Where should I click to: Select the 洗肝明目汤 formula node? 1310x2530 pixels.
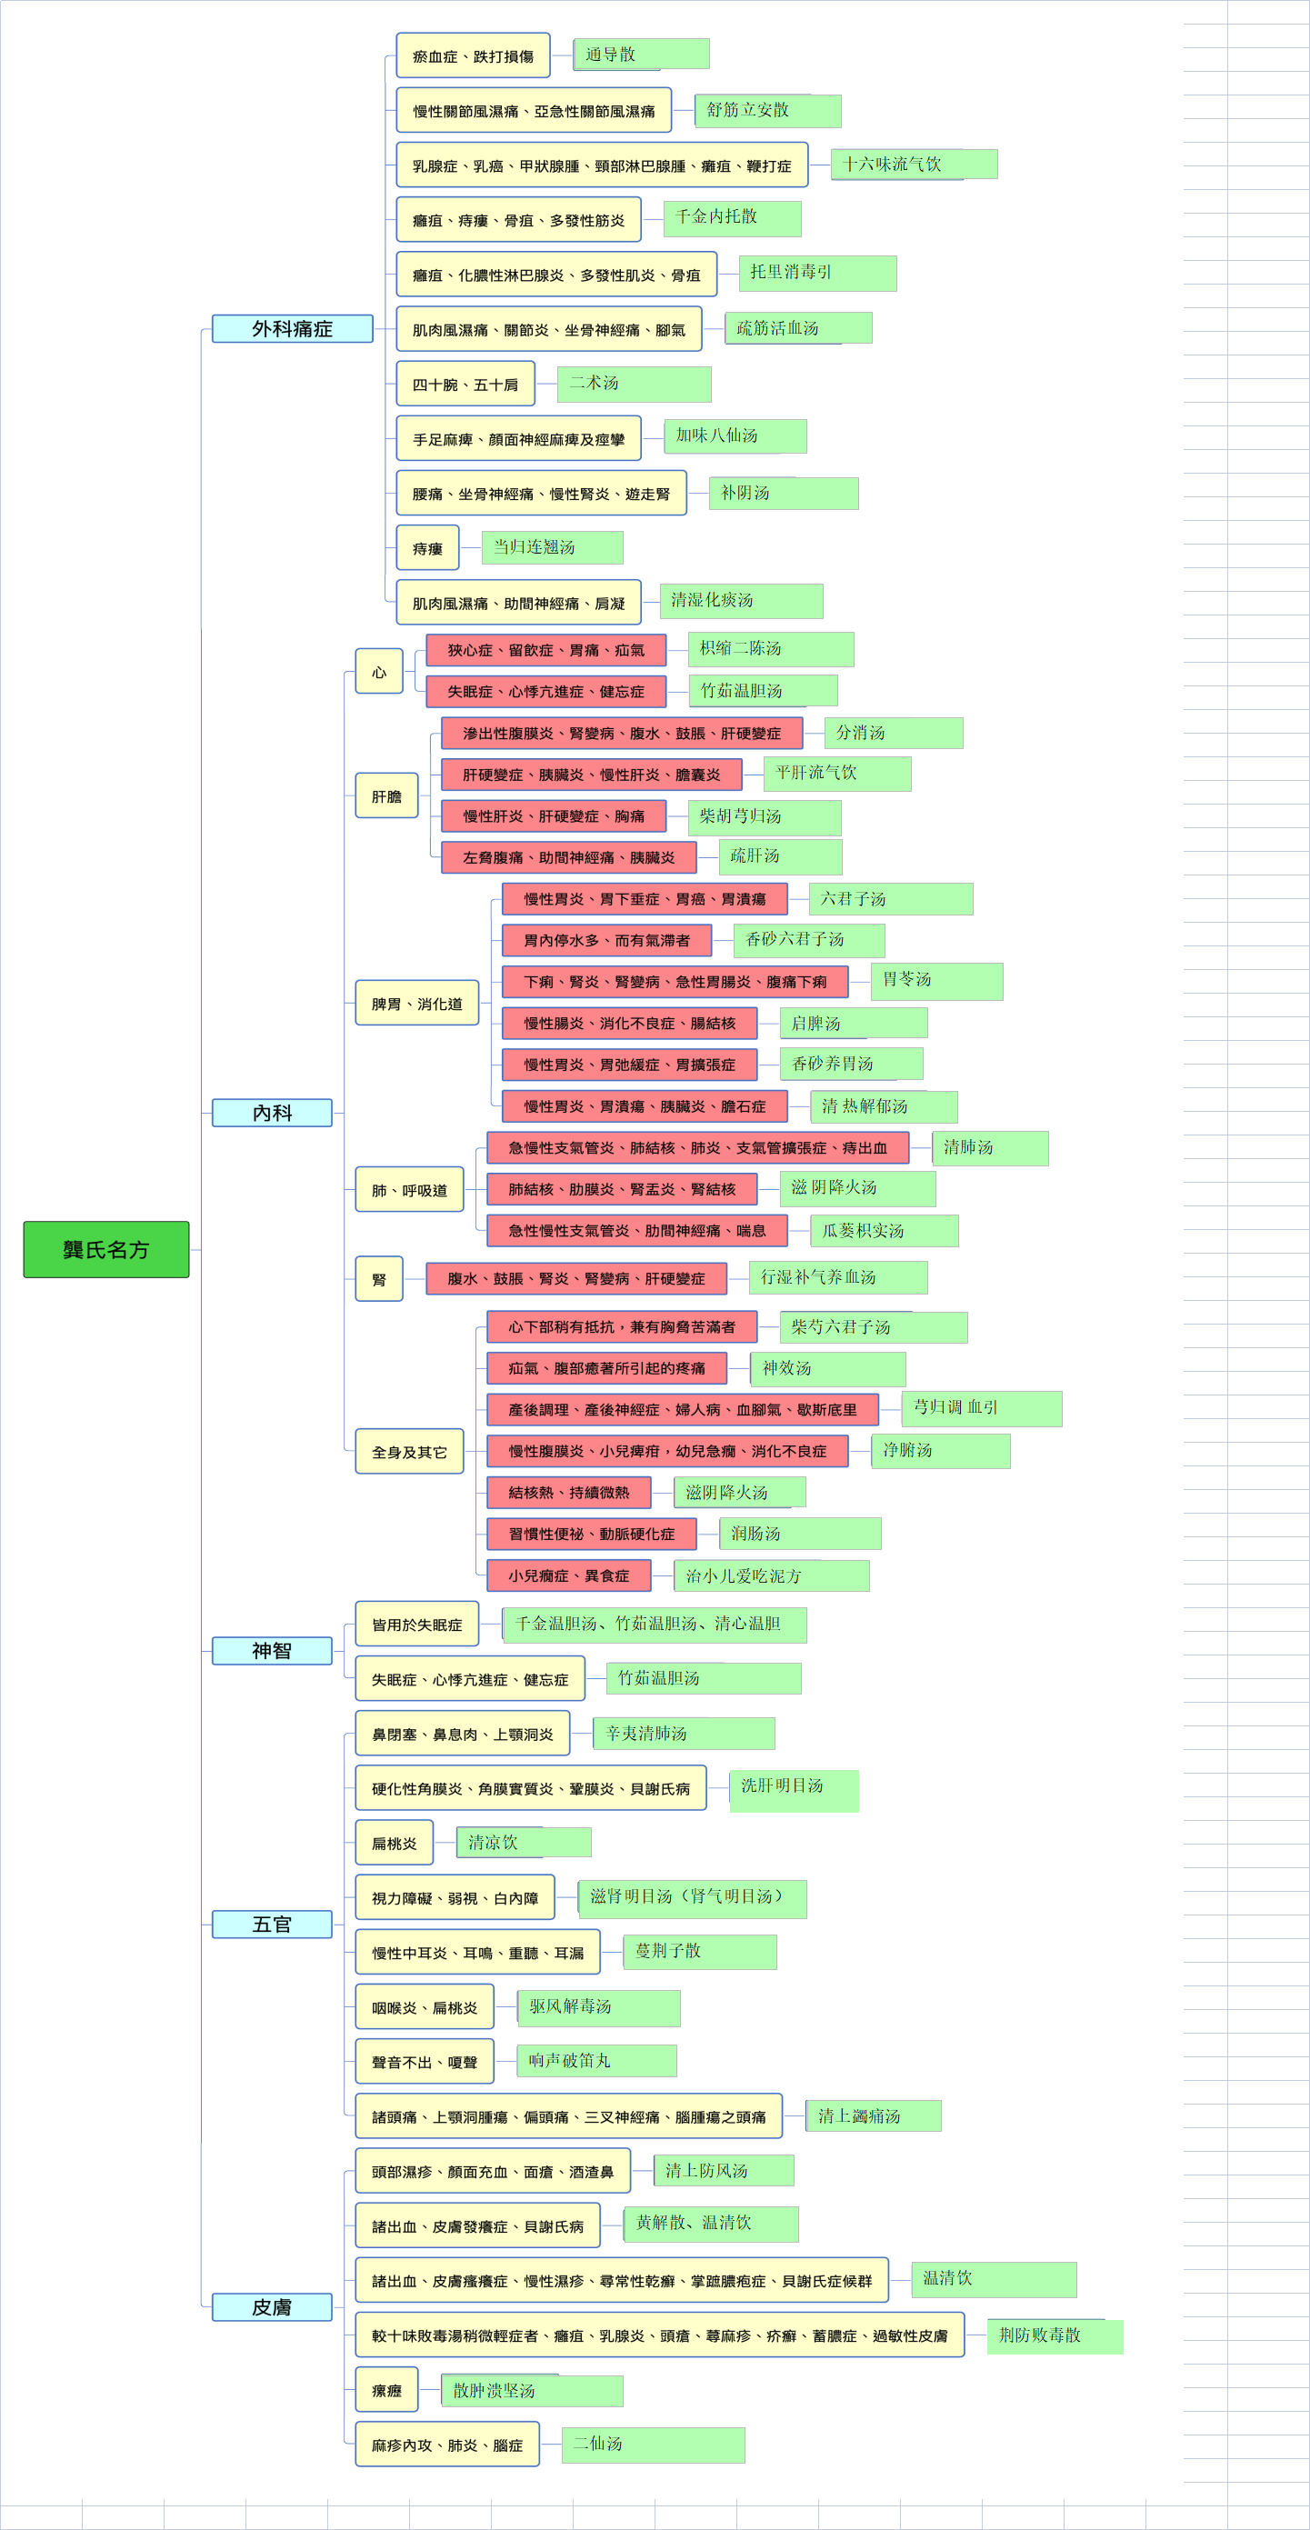(x=795, y=1790)
